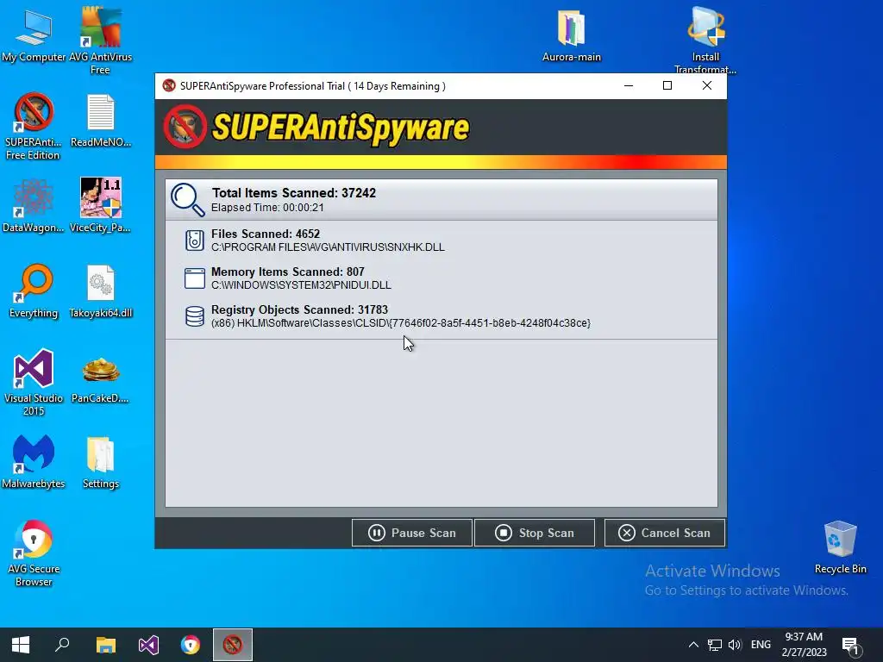Image resolution: width=883 pixels, height=662 pixels.
Task: Select SUPERAntiSpyware Free Edition desktop shortcut
Action: (34, 126)
